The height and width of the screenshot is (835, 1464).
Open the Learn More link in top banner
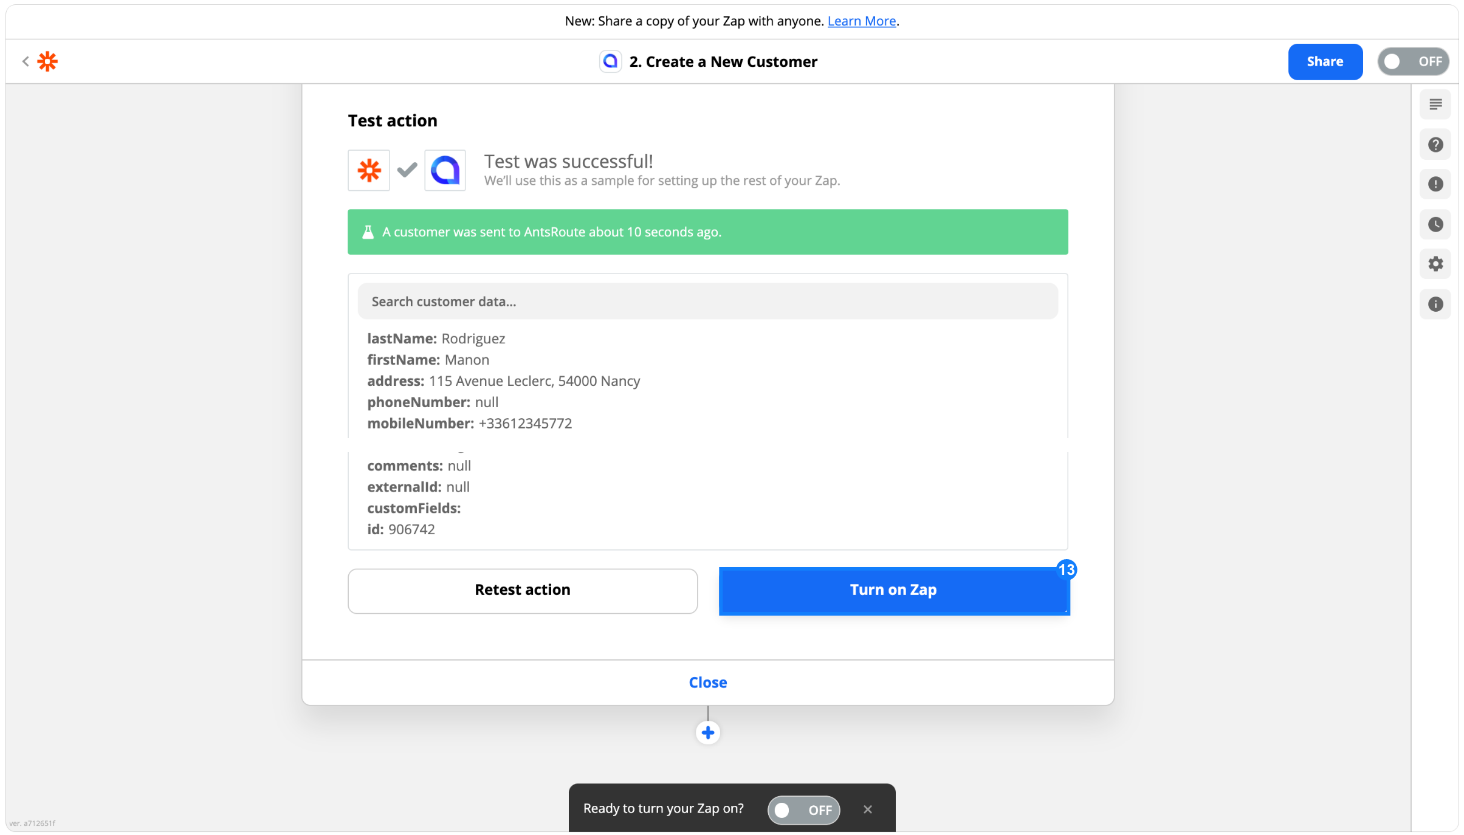(x=861, y=21)
